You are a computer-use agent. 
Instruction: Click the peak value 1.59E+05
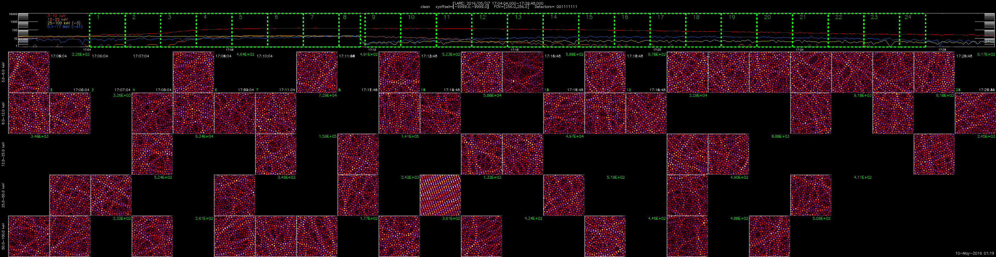click(x=328, y=136)
